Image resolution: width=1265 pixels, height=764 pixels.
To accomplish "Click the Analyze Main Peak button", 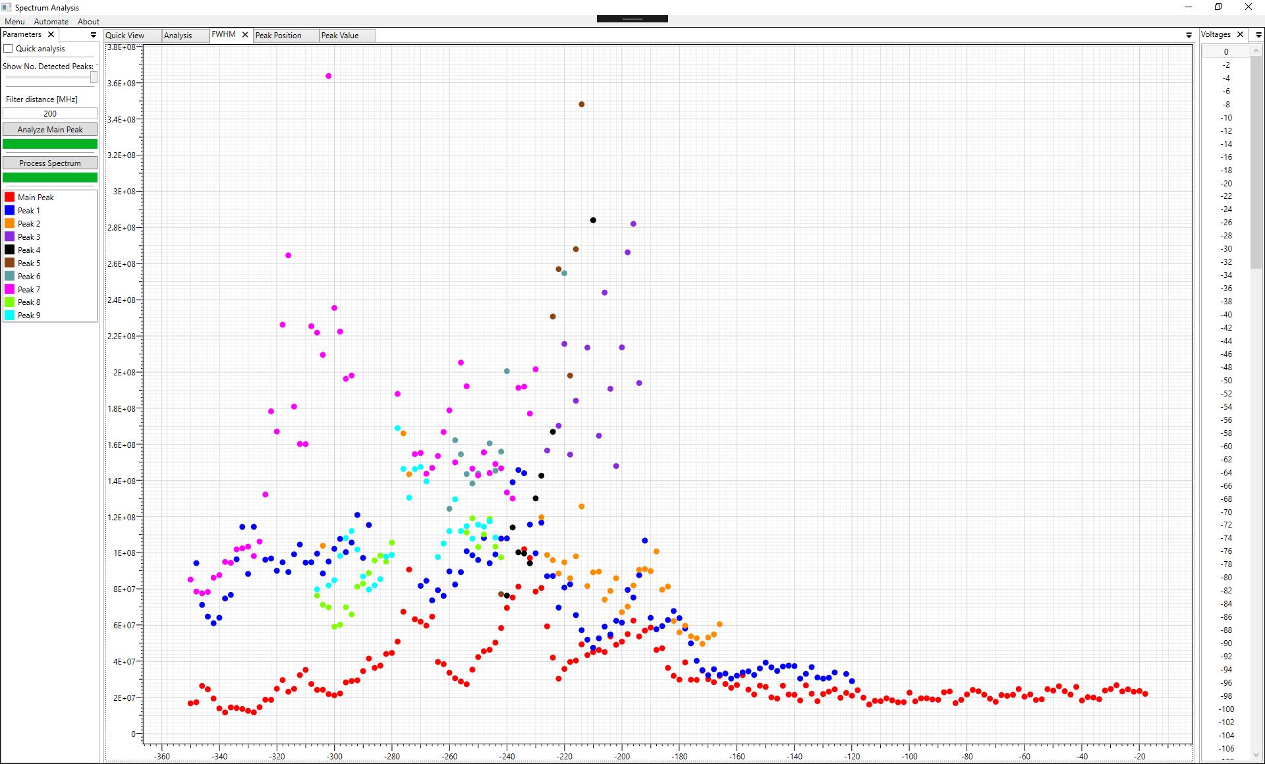I will [x=50, y=130].
